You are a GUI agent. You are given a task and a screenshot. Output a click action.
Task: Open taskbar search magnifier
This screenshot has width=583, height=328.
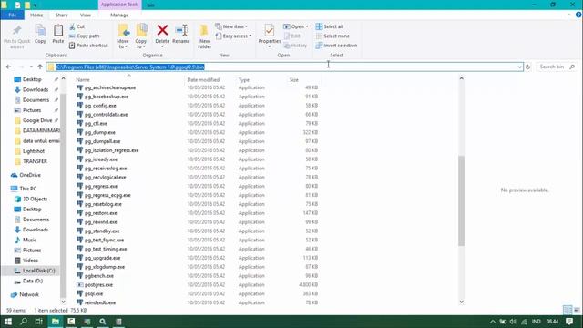click(x=24, y=322)
